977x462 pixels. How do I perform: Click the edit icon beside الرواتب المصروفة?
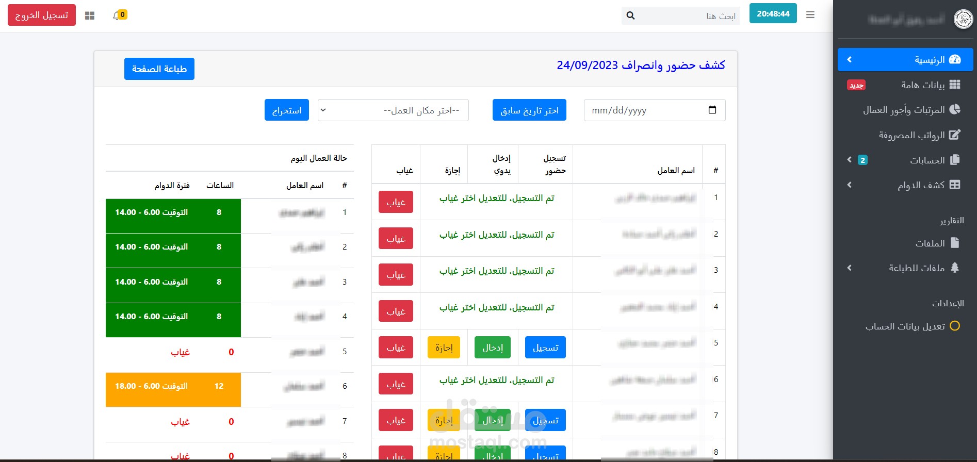[x=955, y=135]
